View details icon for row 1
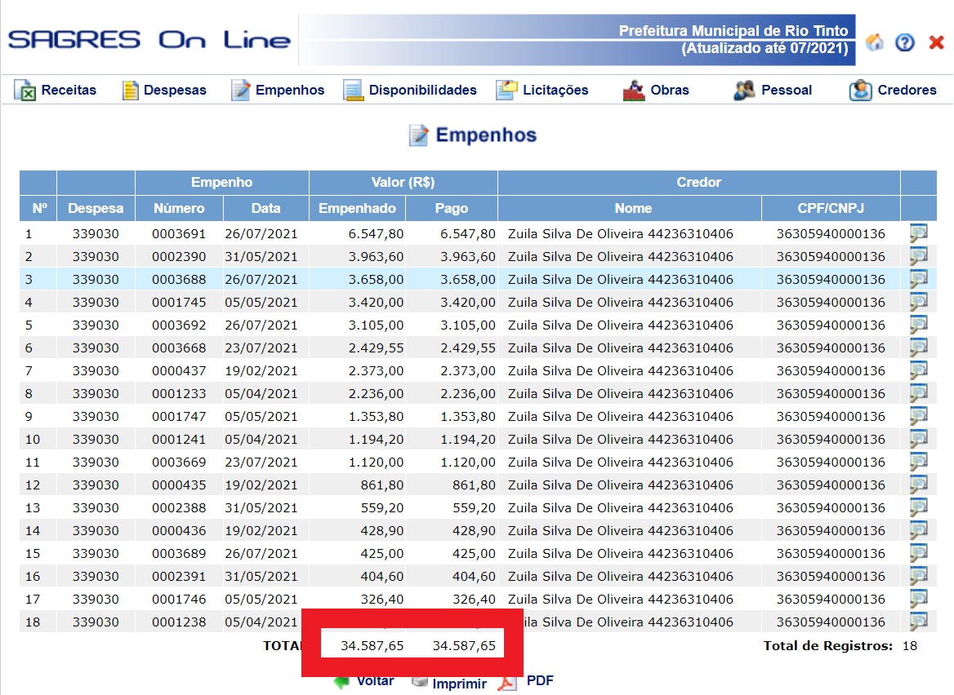 pos(919,234)
